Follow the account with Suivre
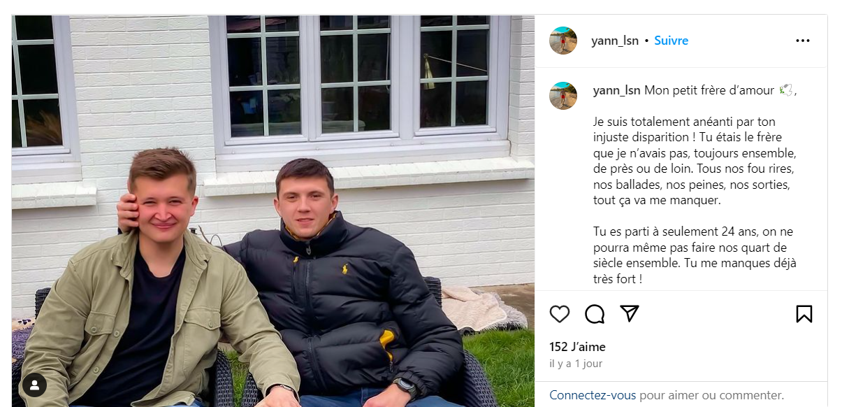 pyautogui.click(x=672, y=41)
